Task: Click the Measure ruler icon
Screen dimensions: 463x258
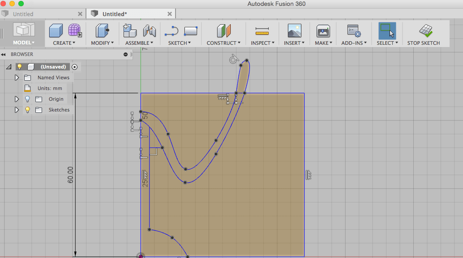Action: point(262,31)
